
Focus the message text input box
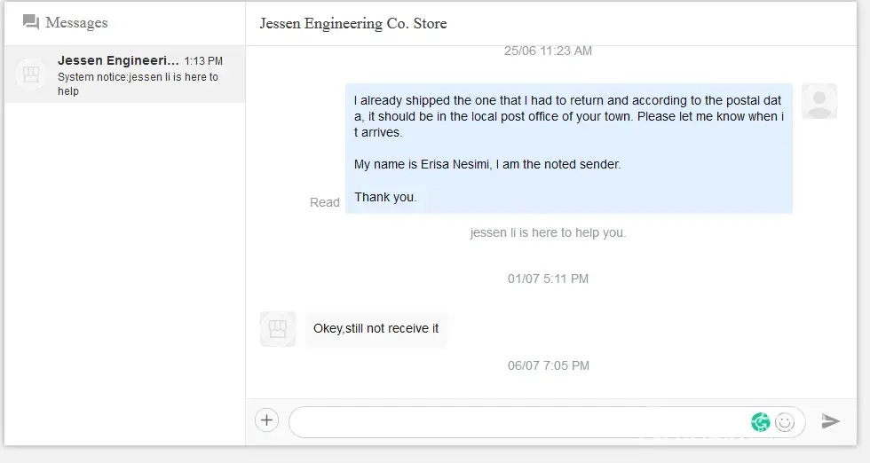click(515, 422)
